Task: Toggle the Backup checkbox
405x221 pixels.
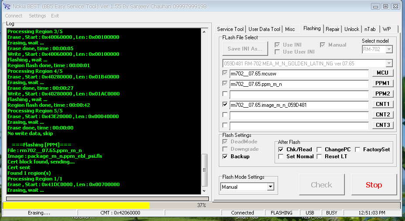Action: (225, 156)
